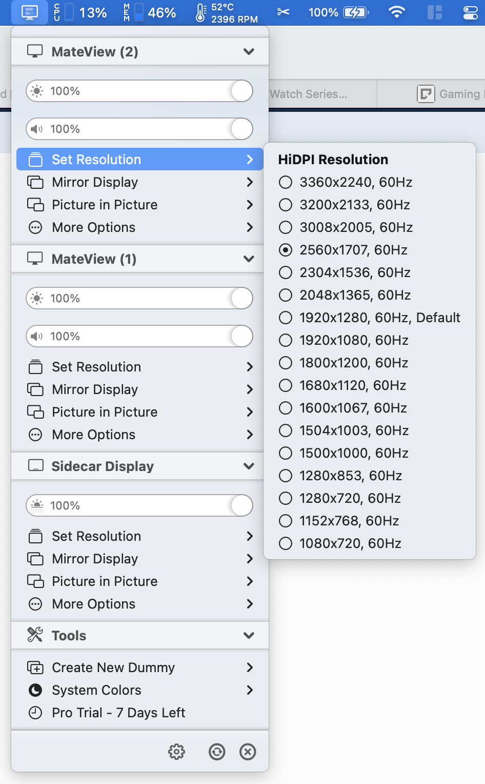The width and height of the screenshot is (485, 784).
Task: Collapse the Sidecar Display section
Action: click(x=249, y=466)
